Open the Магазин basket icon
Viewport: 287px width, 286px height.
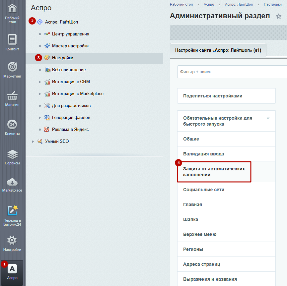12,96
